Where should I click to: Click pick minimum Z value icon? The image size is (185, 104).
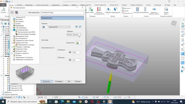(x=70, y=60)
